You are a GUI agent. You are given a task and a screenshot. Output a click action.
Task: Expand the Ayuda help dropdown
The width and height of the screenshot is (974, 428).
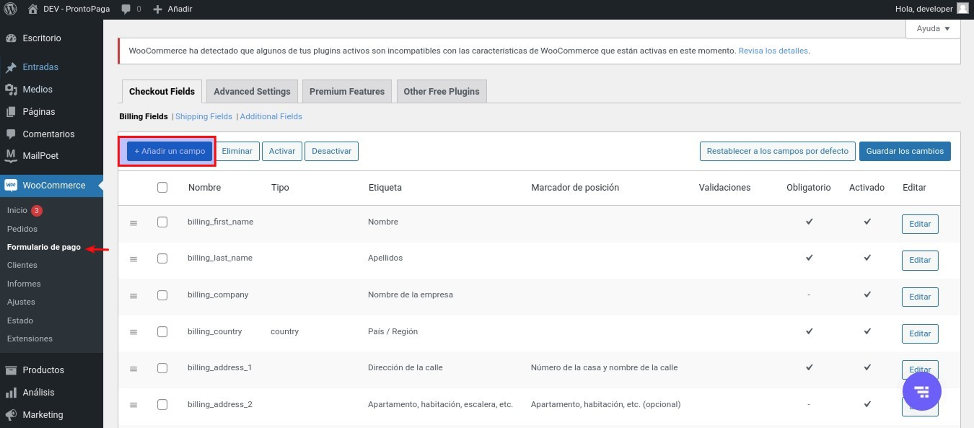(932, 29)
